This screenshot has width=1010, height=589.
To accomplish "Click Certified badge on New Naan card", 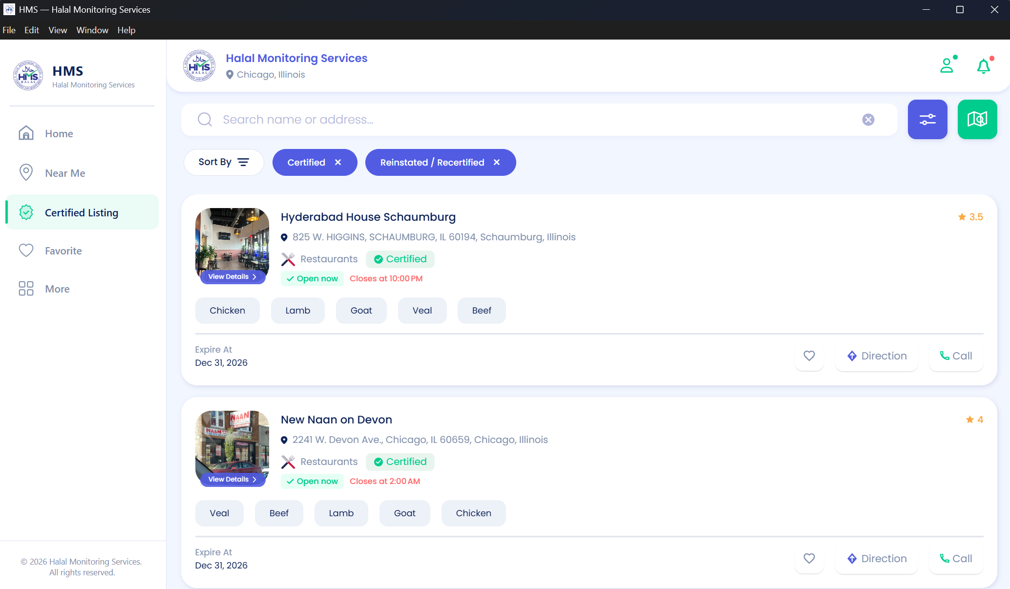I will pyautogui.click(x=400, y=462).
